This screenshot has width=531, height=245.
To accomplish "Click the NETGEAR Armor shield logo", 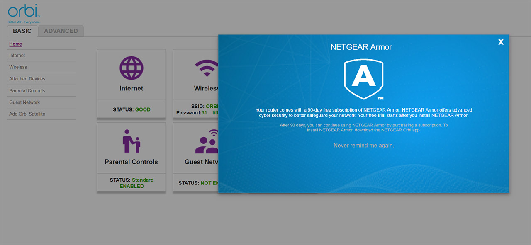I will (364, 79).
